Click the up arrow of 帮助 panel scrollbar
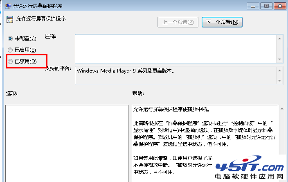288x182 pixels. (x=281, y=109)
